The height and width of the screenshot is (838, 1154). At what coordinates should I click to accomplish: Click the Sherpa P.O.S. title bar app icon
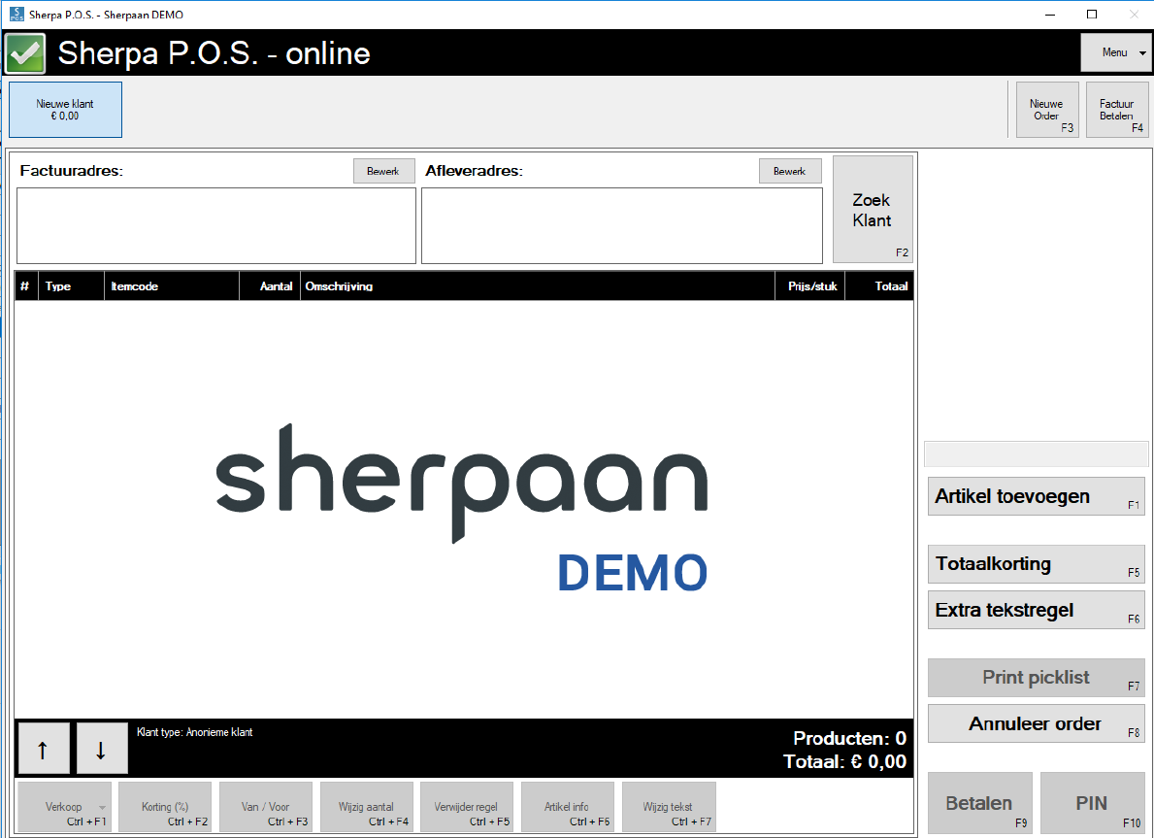click(16, 14)
